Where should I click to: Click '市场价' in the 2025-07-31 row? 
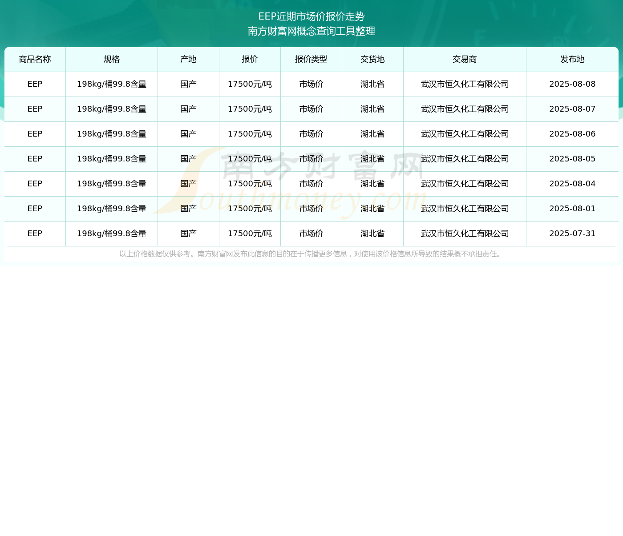[x=311, y=234]
